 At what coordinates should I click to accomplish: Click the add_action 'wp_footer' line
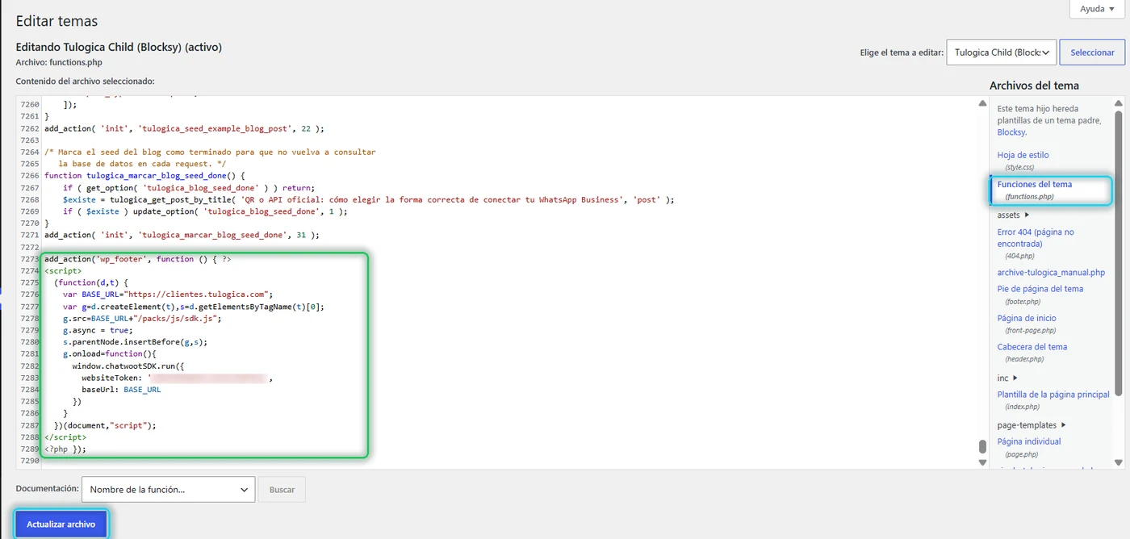138,259
